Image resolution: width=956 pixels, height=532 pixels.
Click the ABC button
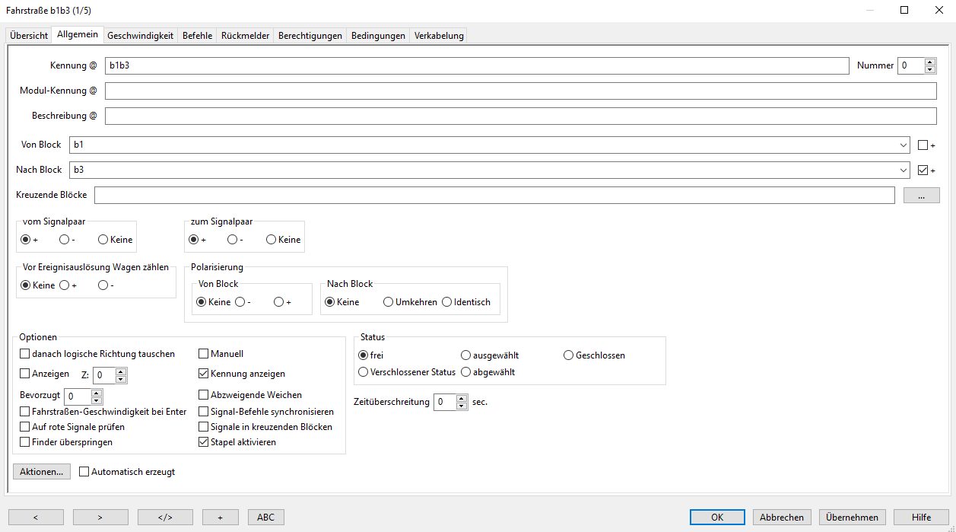pyautogui.click(x=265, y=517)
